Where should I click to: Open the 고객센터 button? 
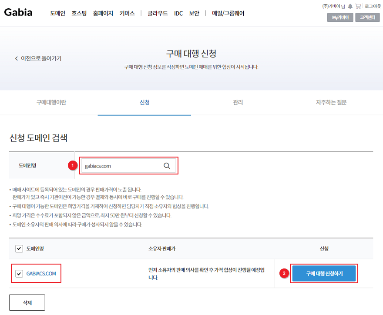point(368,17)
